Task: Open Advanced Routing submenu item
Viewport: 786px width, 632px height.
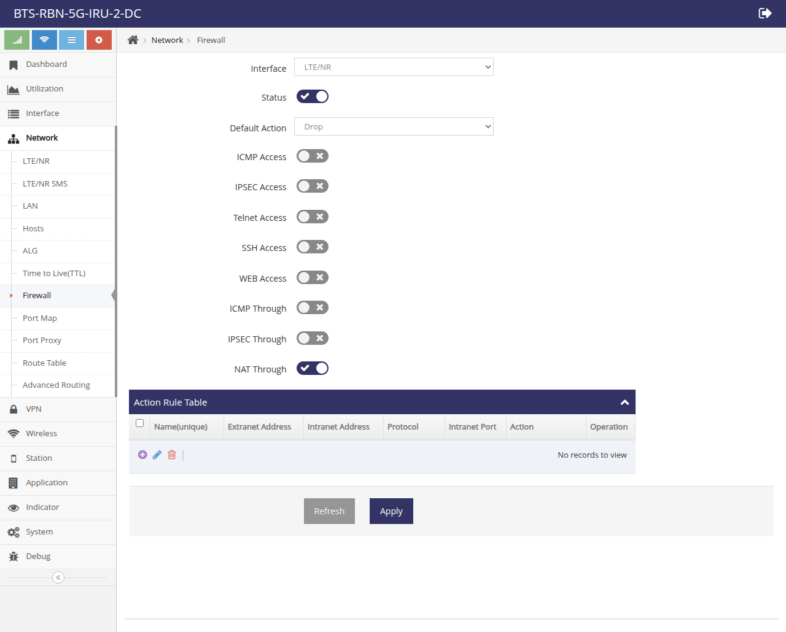Action: [x=56, y=385]
